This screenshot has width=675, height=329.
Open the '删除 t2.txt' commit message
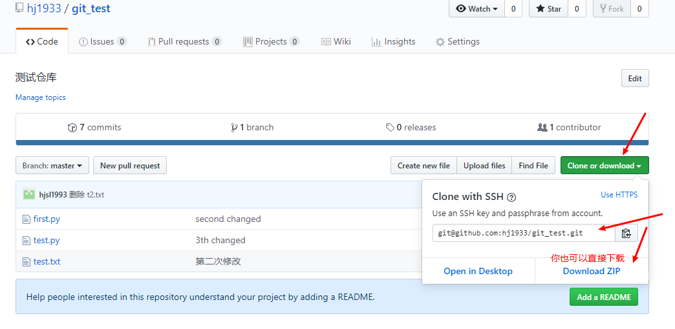point(87,195)
